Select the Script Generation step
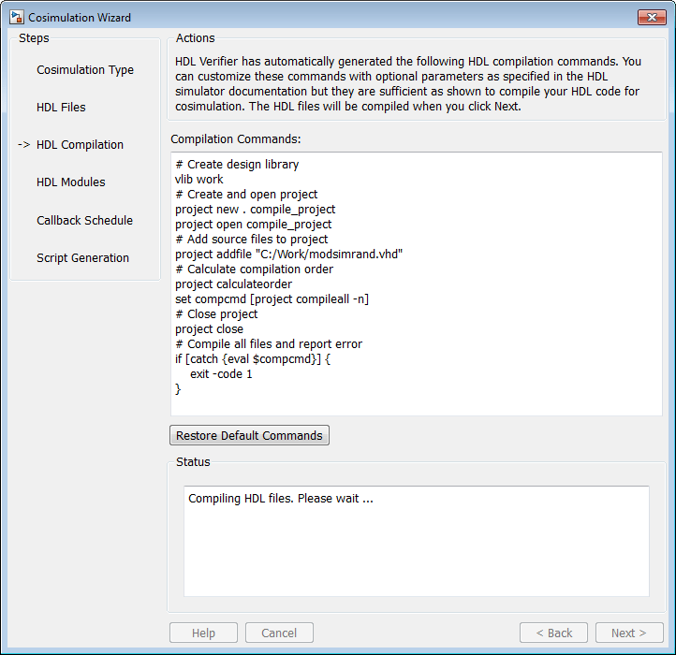This screenshot has width=676, height=655. [82, 258]
